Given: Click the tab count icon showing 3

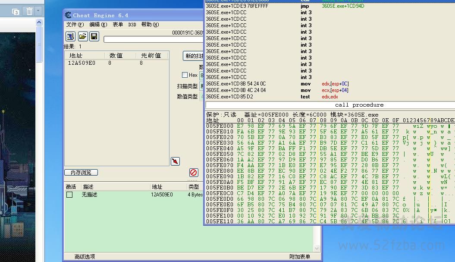Looking at the screenshot, I should pyautogui.click(x=16, y=12).
